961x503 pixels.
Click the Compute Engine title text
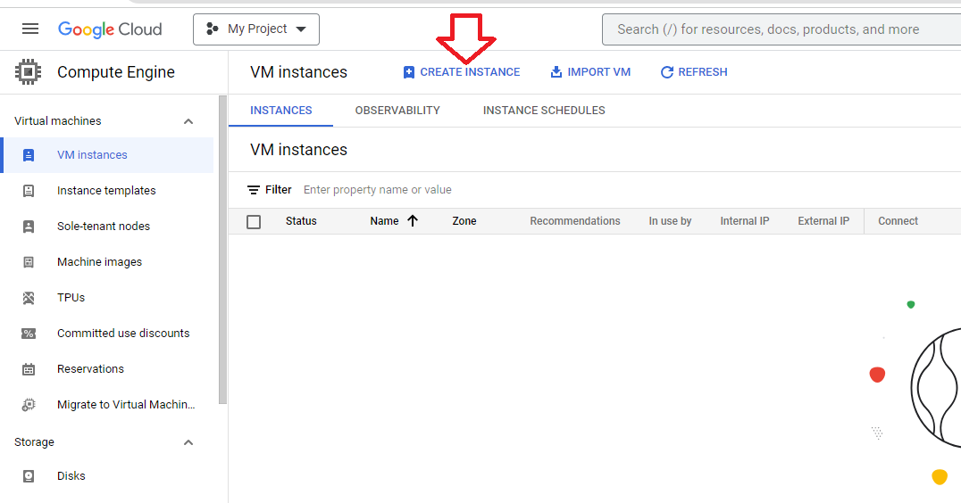coord(116,72)
